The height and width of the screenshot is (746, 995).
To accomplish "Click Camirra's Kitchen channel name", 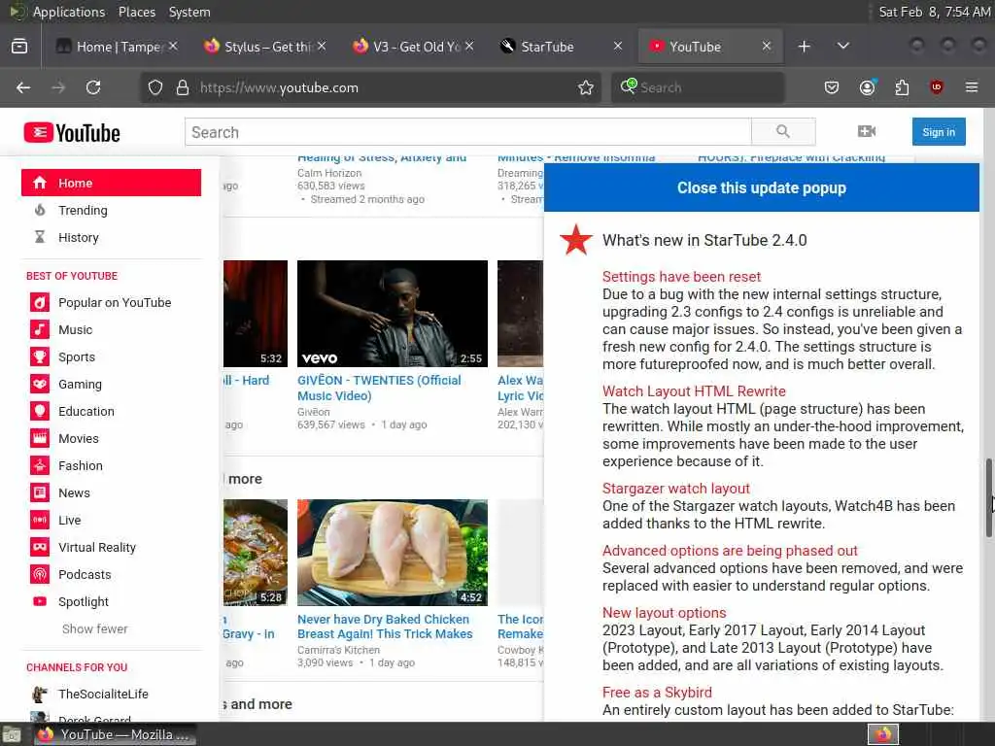I will pos(338,650).
